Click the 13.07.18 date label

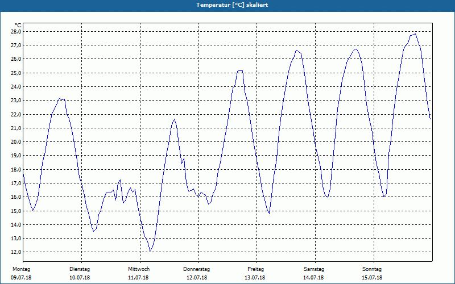[x=255, y=278]
